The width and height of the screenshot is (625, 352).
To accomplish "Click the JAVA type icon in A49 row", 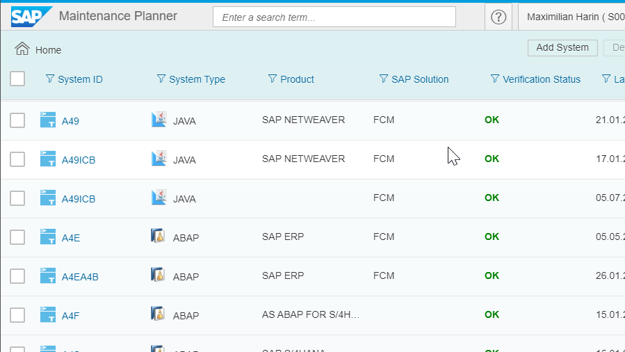I will 159,120.
